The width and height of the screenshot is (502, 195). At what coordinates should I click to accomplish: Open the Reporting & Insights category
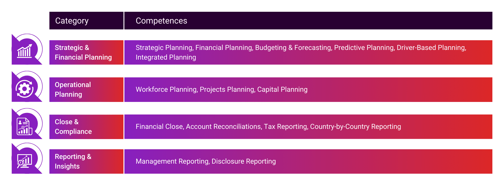pyautogui.click(x=73, y=161)
